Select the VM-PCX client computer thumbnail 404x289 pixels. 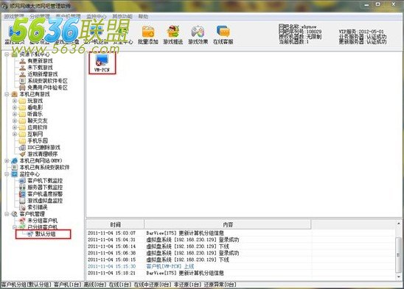102,63
